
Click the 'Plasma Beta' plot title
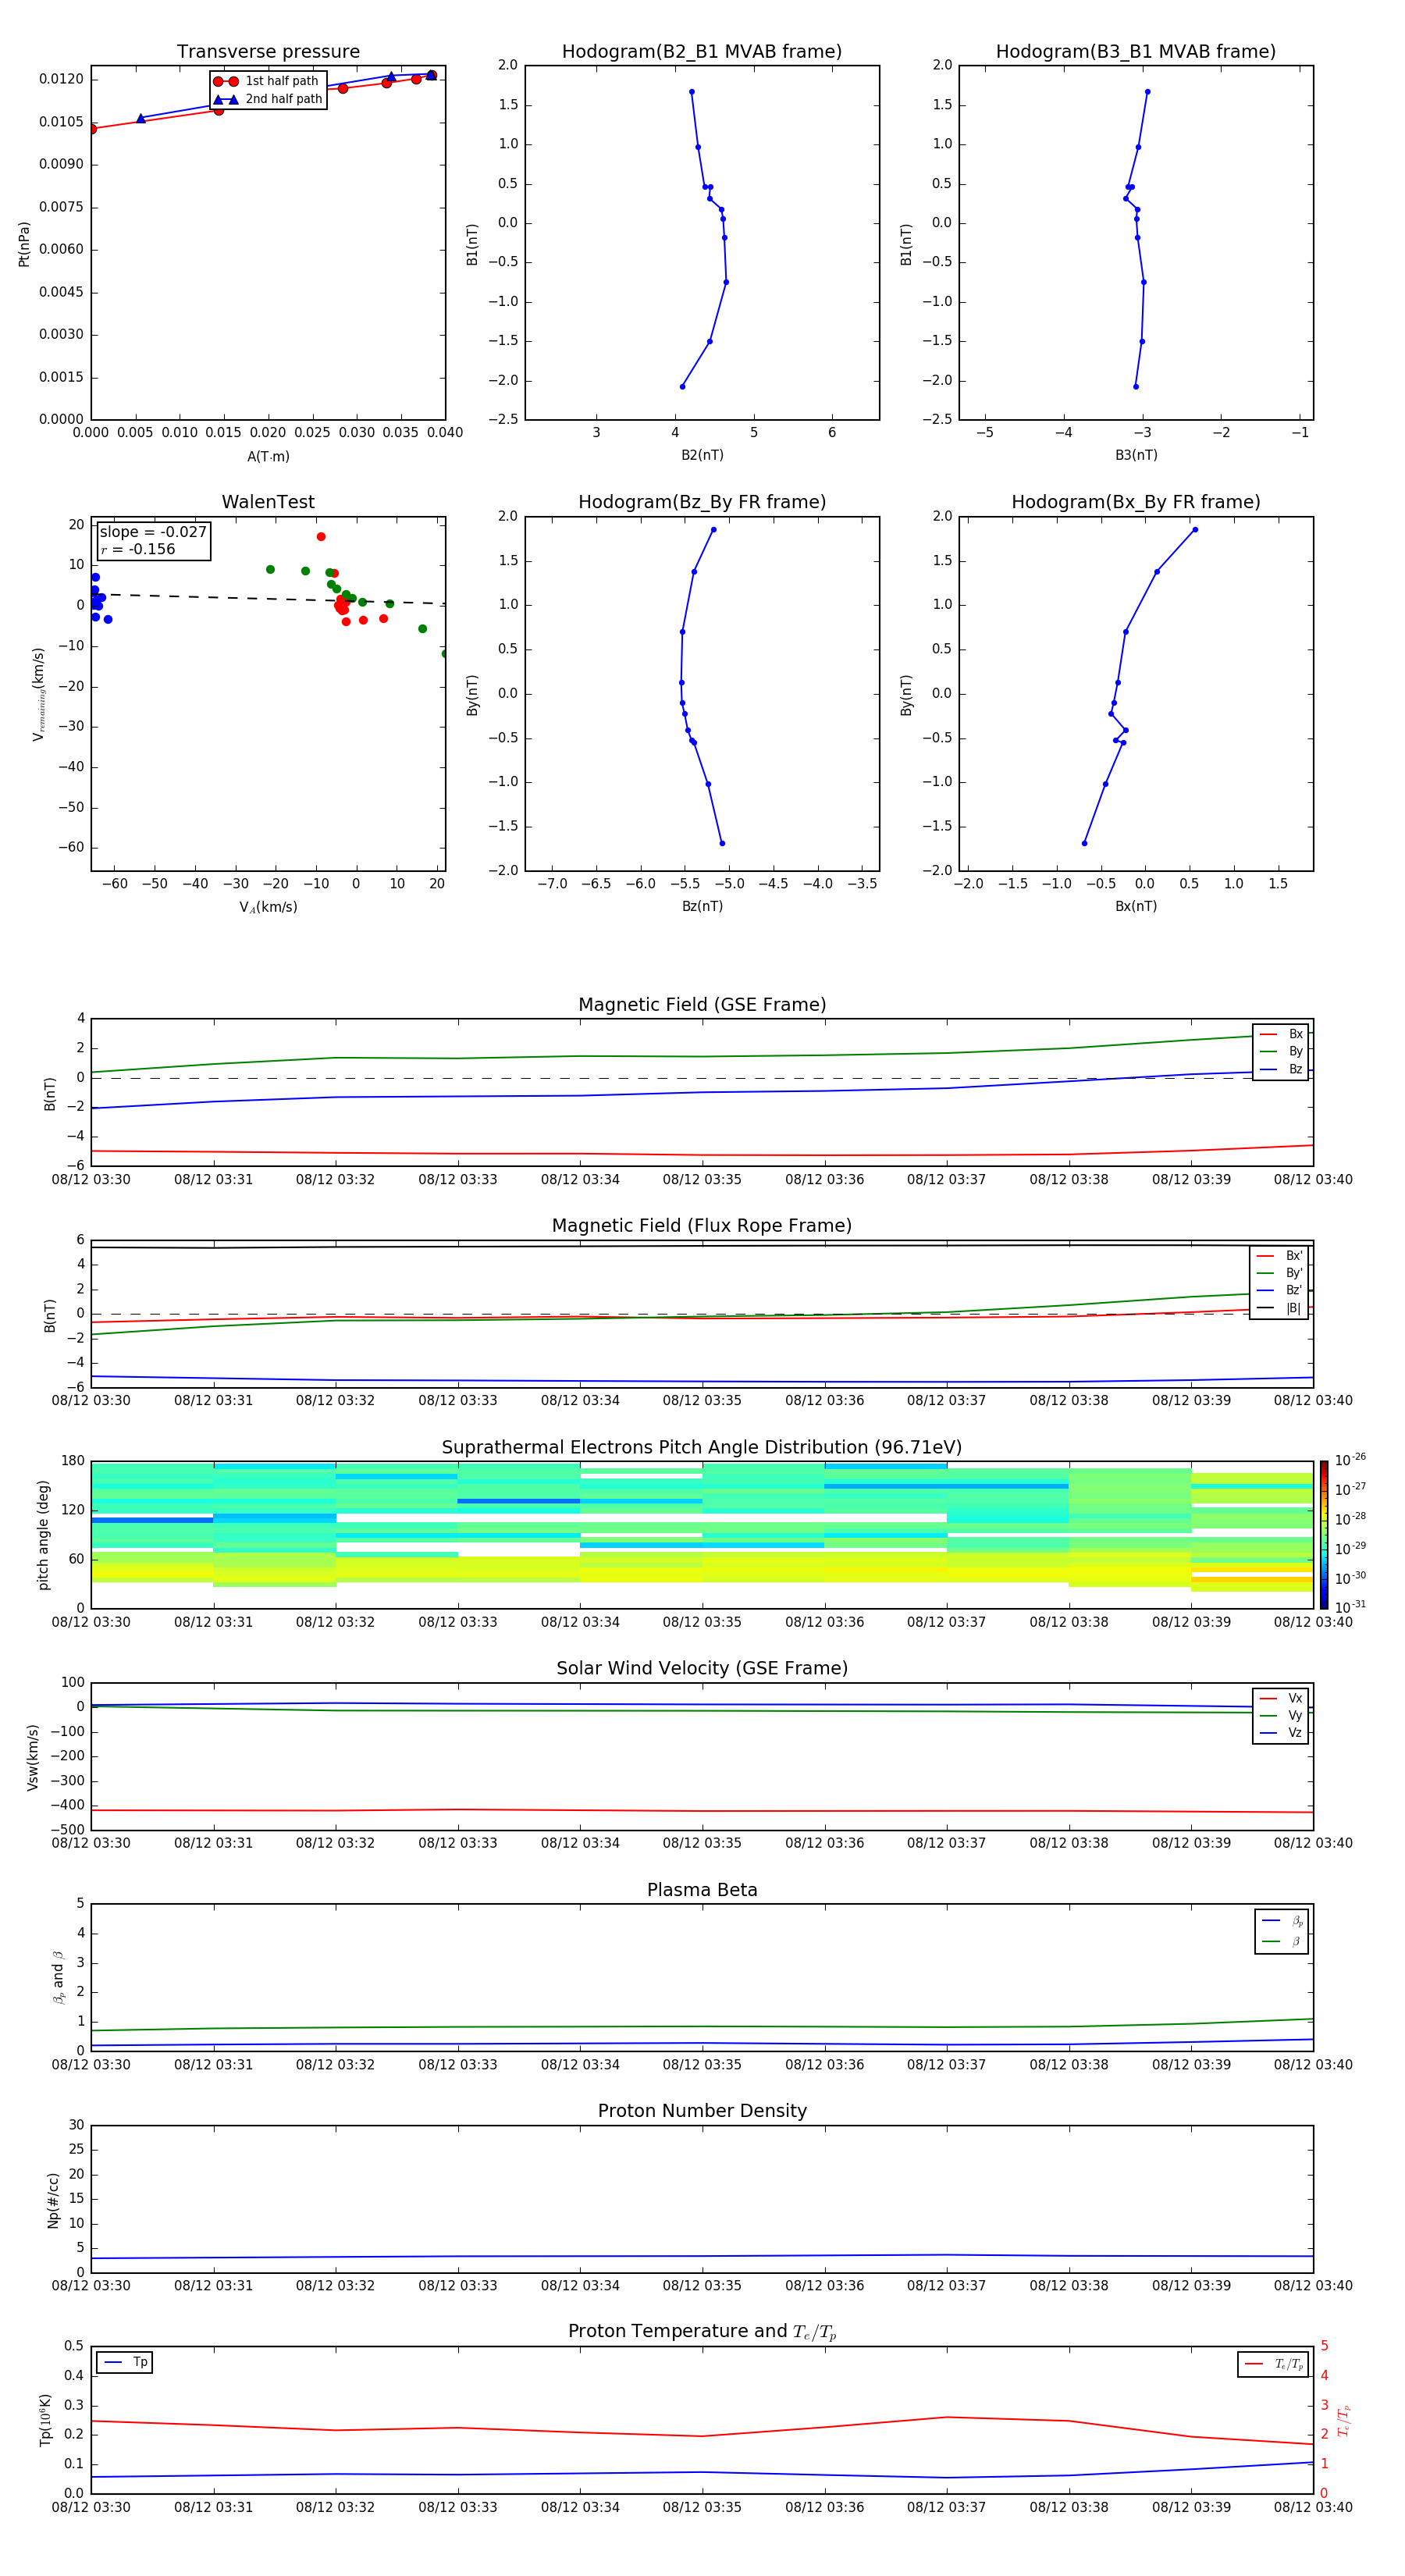[702, 1890]
